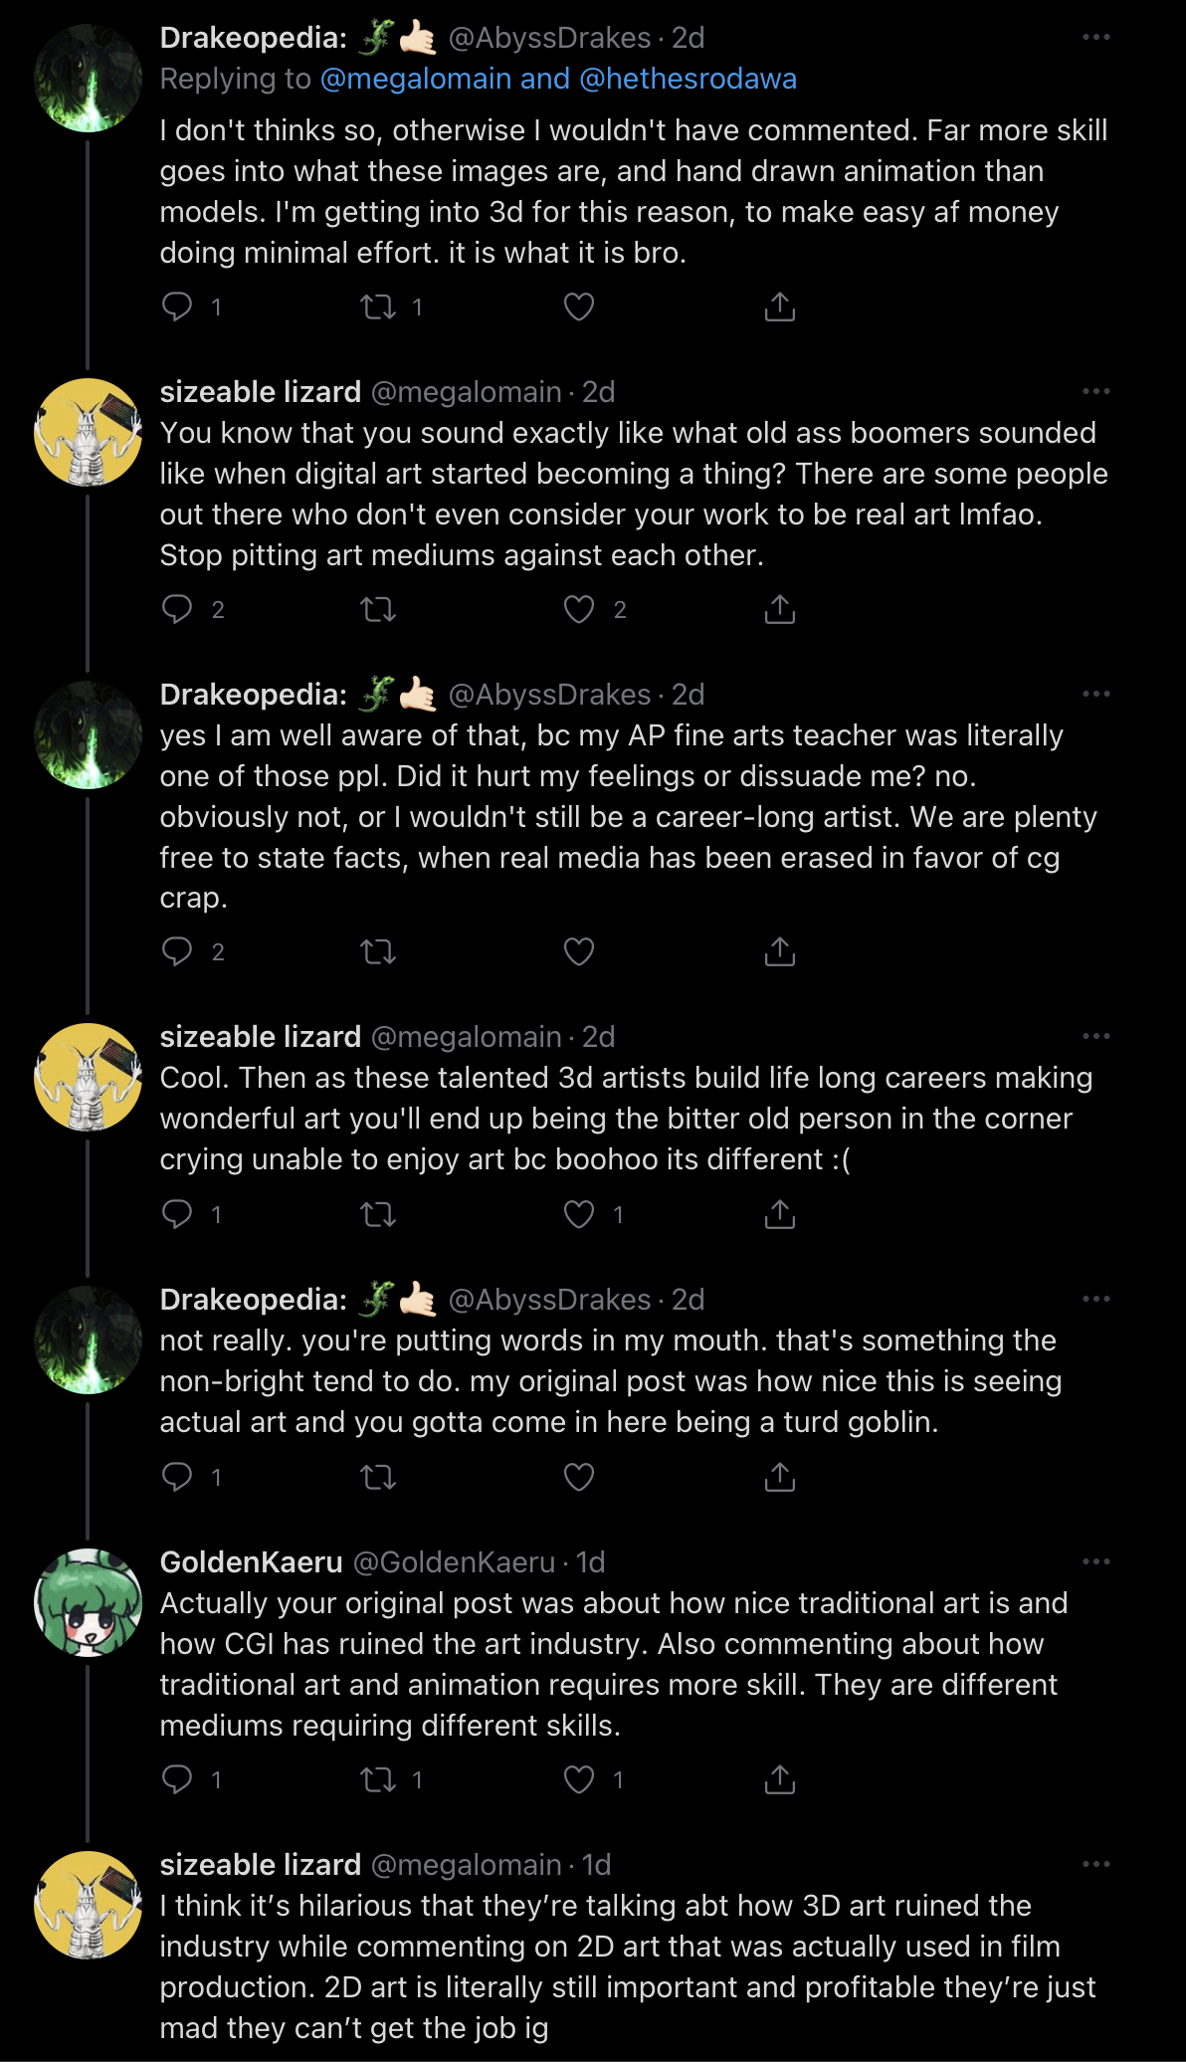Like GoldenKaeru's tweet about different mediums

(x=579, y=1779)
